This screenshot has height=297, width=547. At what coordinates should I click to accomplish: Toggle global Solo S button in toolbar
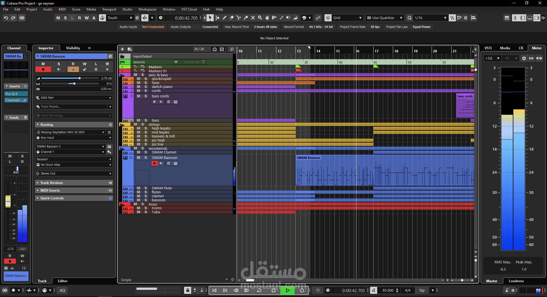point(66,18)
